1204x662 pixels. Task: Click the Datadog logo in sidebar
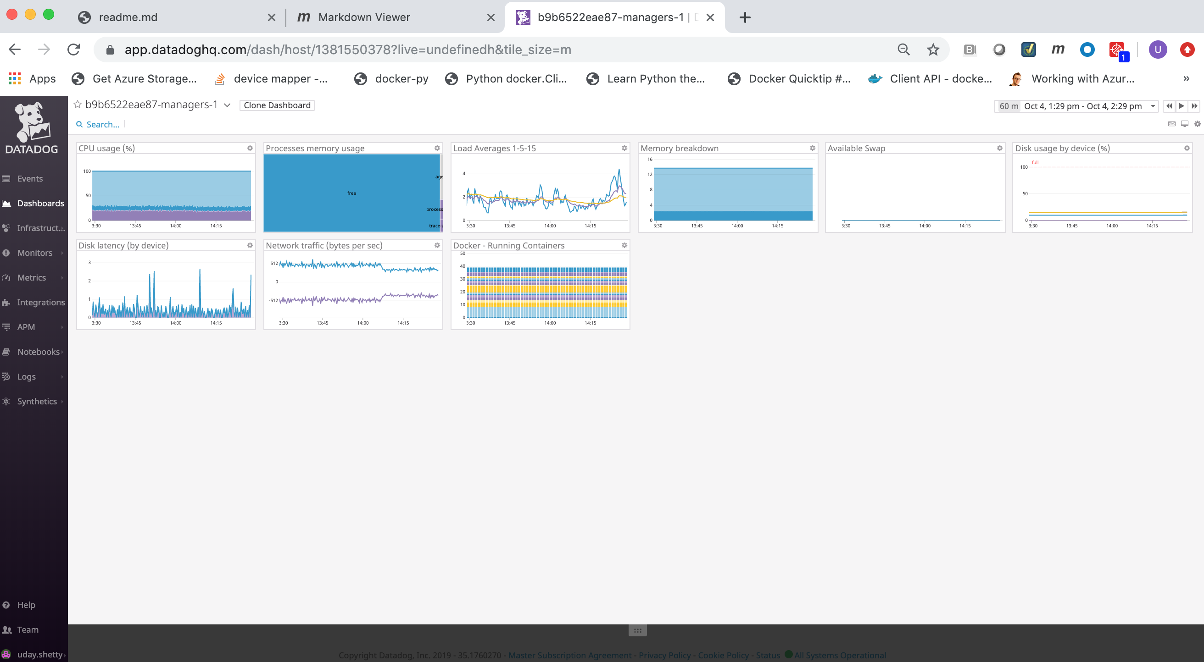(x=32, y=127)
